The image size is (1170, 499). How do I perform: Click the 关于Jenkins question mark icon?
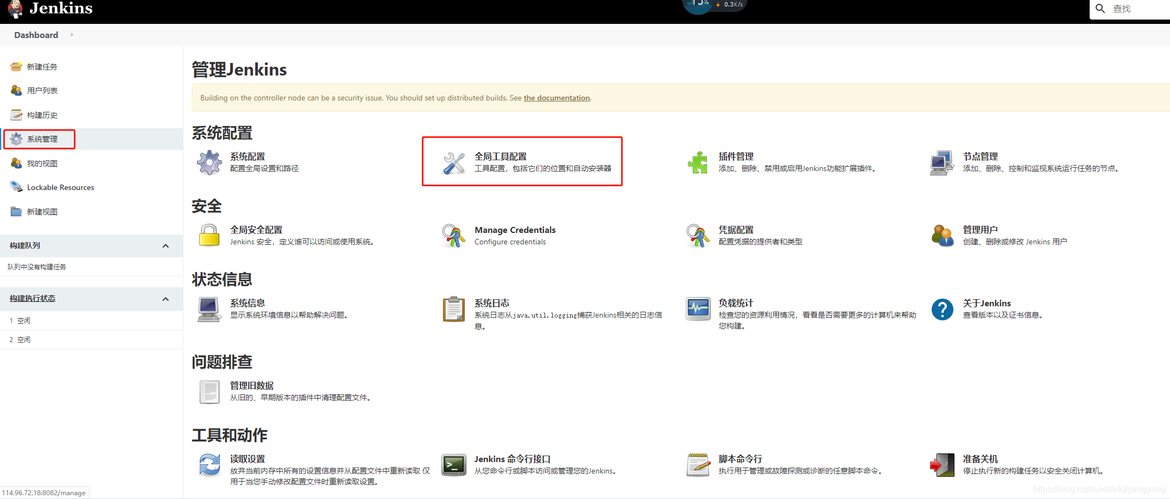tap(942, 309)
